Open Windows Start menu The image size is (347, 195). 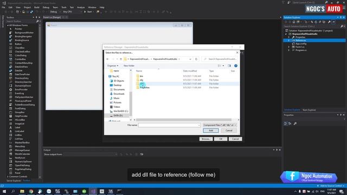pyautogui.click(x=4, y=191)
